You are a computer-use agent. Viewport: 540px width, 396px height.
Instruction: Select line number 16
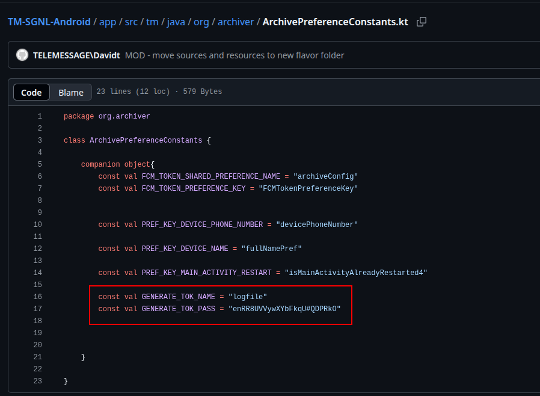pos(37,297)
